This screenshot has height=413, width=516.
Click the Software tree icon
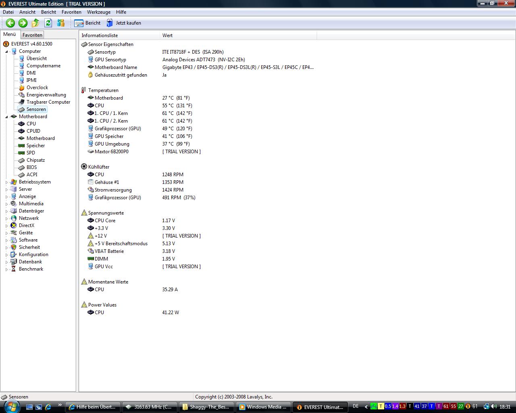click(x=14, y=240)
